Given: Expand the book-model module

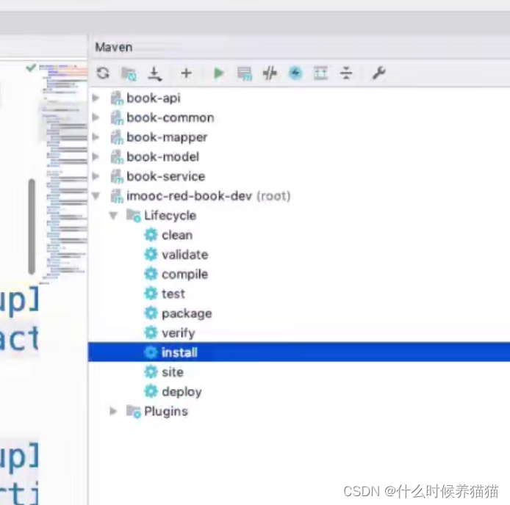Looking at the screenshot, I should point(96,156).
